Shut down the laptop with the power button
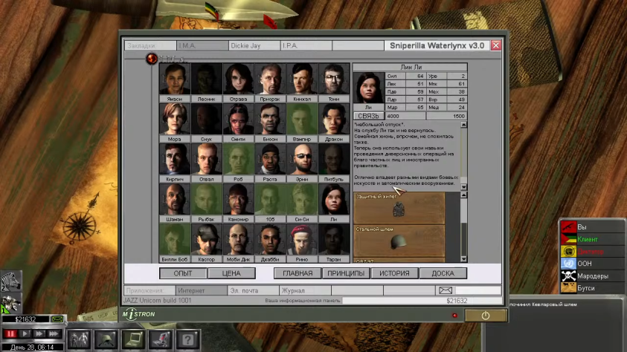The width and height of the screenshot is (627, 352). point(486,316)
